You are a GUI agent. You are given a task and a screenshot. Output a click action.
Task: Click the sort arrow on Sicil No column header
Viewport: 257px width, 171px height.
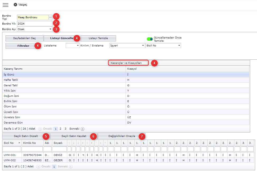click(19, 143)
